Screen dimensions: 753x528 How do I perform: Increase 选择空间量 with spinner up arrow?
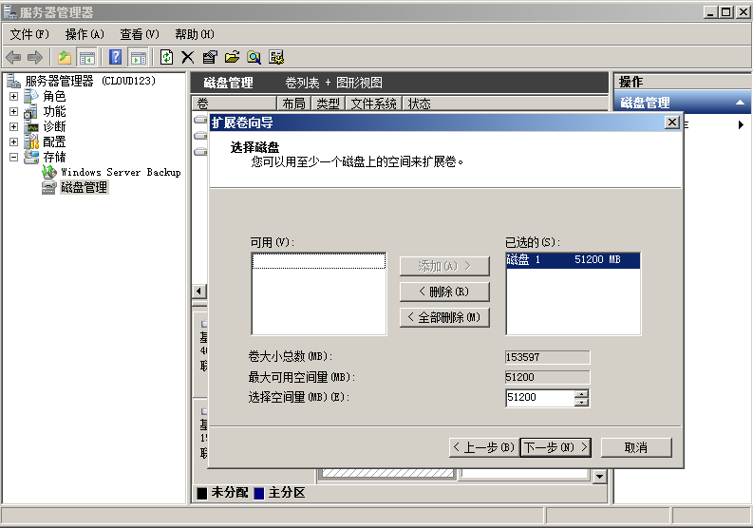581,393
